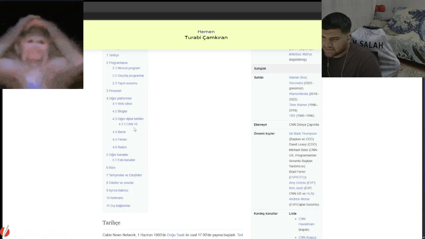Select 2.3 Yayın sunumu contents entry

[125, 83]
